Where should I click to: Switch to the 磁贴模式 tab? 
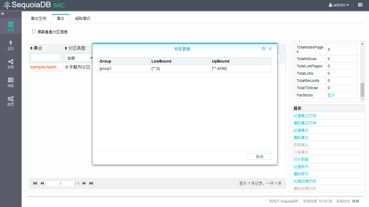(83, 19)
